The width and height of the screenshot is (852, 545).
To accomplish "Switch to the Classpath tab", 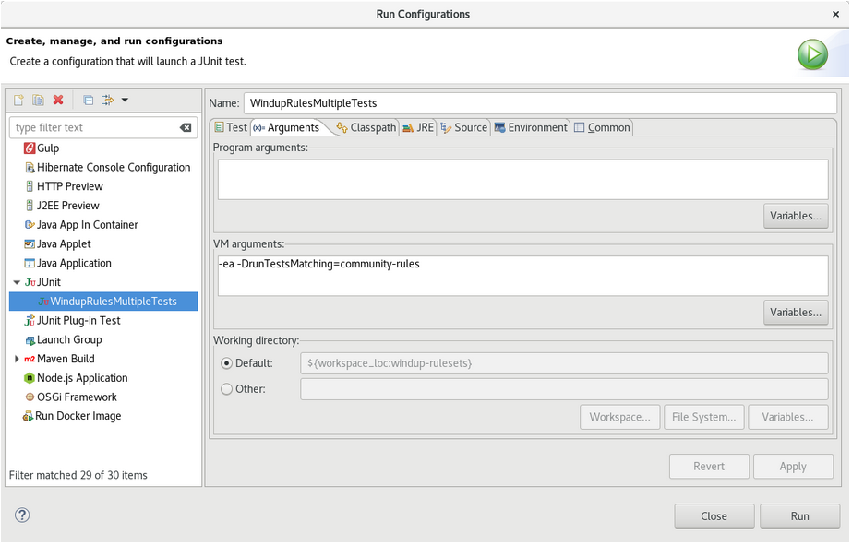I will (366, 128).
